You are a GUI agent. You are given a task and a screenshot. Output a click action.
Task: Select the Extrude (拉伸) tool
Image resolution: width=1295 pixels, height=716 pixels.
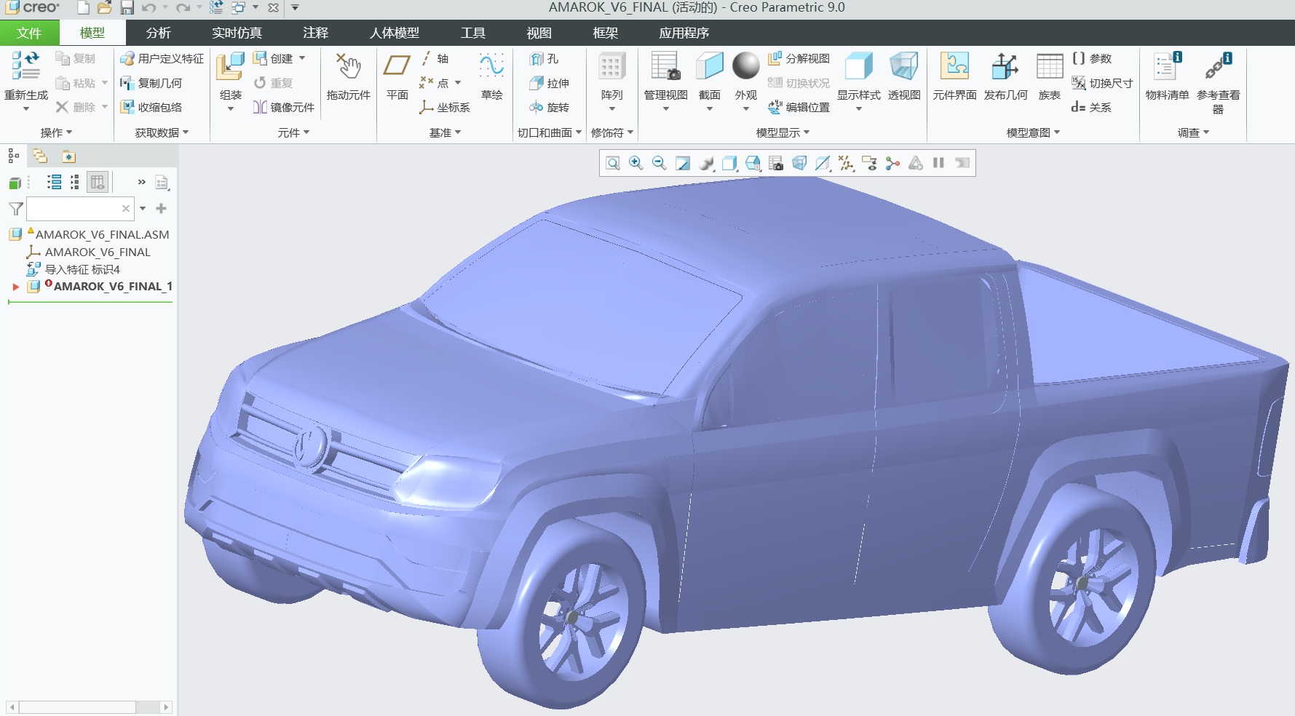click(x=550, y=83)
